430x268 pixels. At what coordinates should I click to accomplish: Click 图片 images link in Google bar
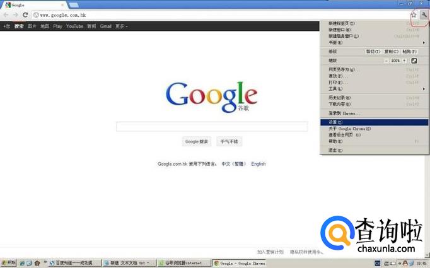pos(32,26)
